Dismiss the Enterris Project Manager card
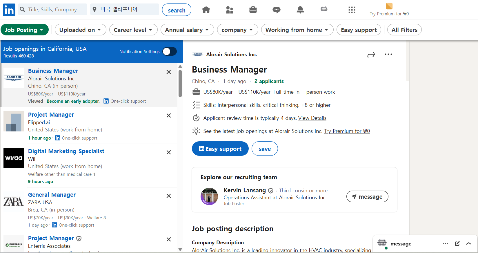 point(169,239)
